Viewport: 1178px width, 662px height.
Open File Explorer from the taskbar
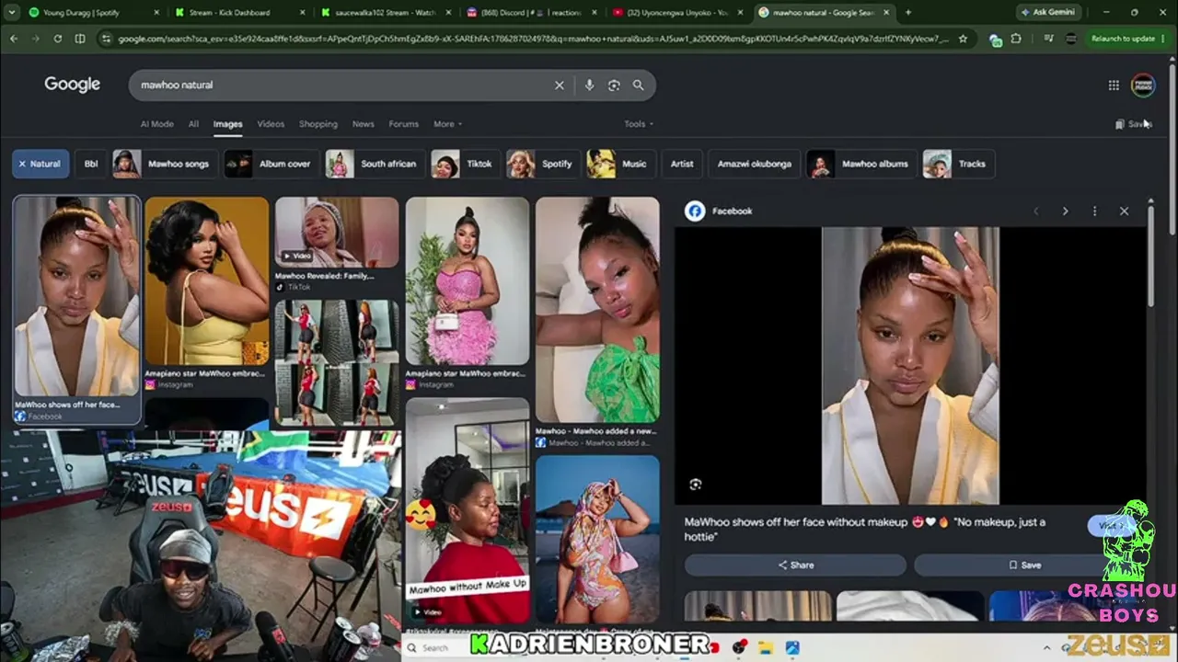[x=765, y=647]
